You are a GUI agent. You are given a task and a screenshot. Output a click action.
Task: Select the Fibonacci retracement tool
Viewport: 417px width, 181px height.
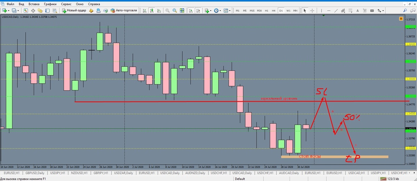(350, 10)
